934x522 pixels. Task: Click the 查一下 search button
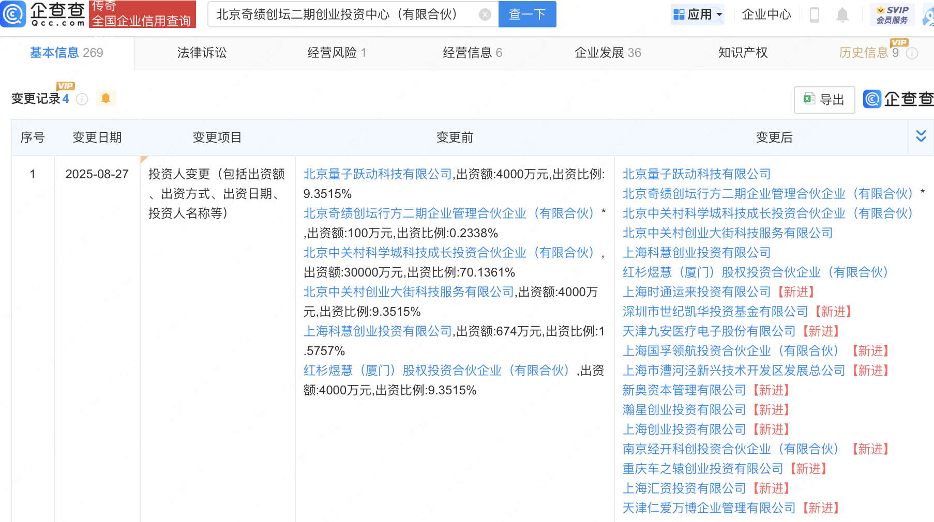coord(527,14)
